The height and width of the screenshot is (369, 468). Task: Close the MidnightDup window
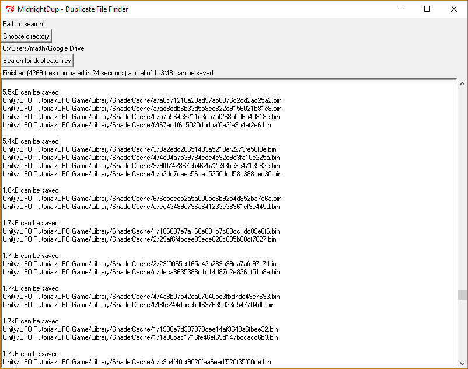454,9
